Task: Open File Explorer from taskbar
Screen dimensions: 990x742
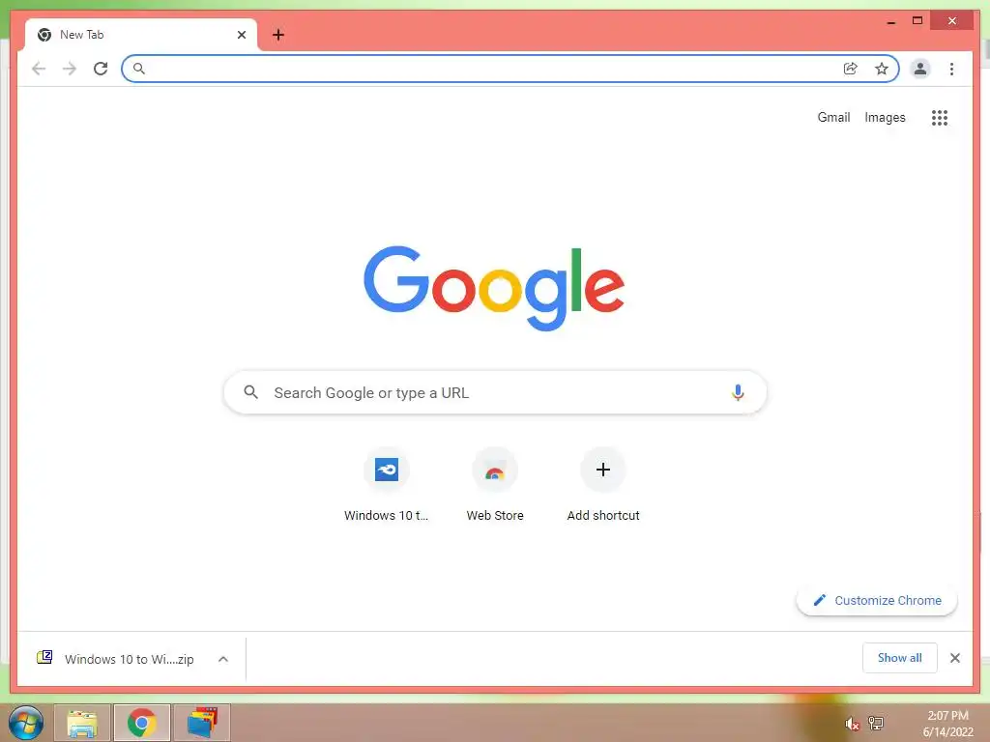Action: tap(83, 723)
